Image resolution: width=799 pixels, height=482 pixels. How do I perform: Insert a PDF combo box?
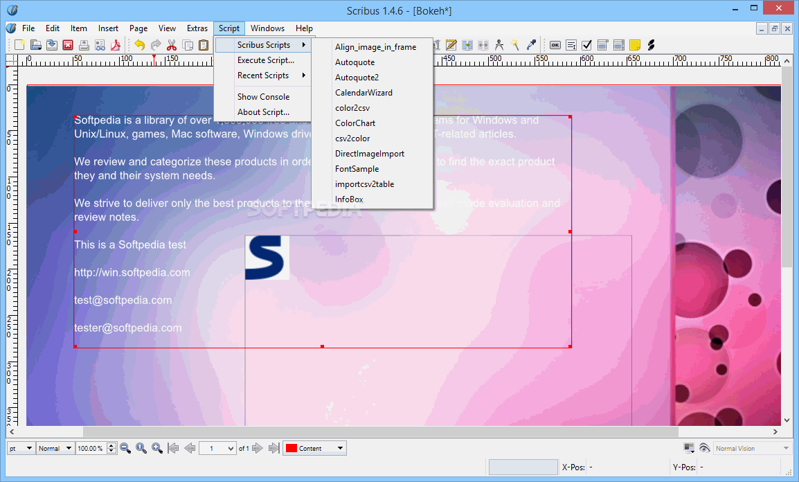(602, 45)
